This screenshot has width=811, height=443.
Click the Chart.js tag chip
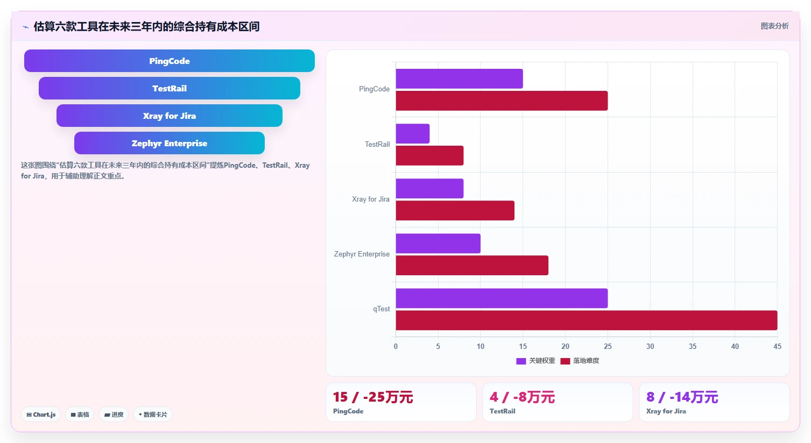click(x=41, y=415)
